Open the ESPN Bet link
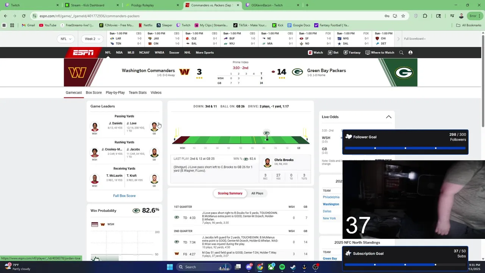The width and height of the screenshot is (485, 273). tap(333, 53)
